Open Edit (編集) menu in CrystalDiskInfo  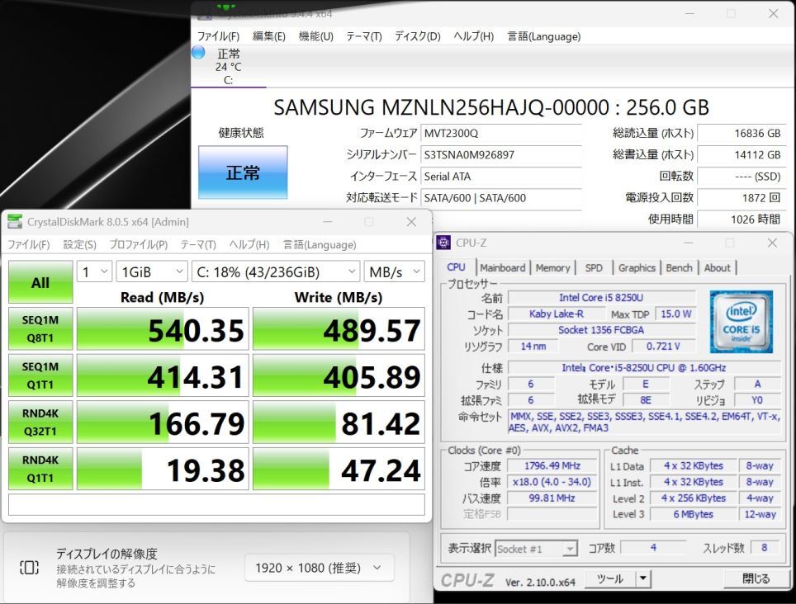pyautogui.click(x=269, y=36)
